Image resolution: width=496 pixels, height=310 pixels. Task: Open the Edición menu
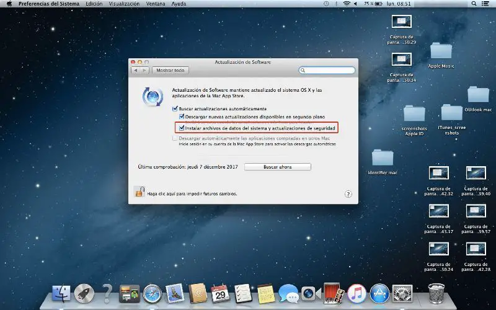click(94, 4)
